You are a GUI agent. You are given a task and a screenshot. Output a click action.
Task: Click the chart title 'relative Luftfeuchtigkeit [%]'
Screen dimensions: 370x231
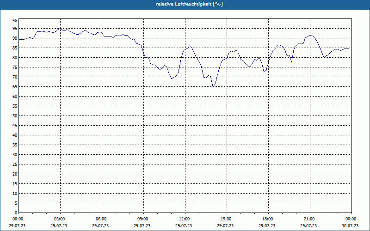(x=189, y=4)
